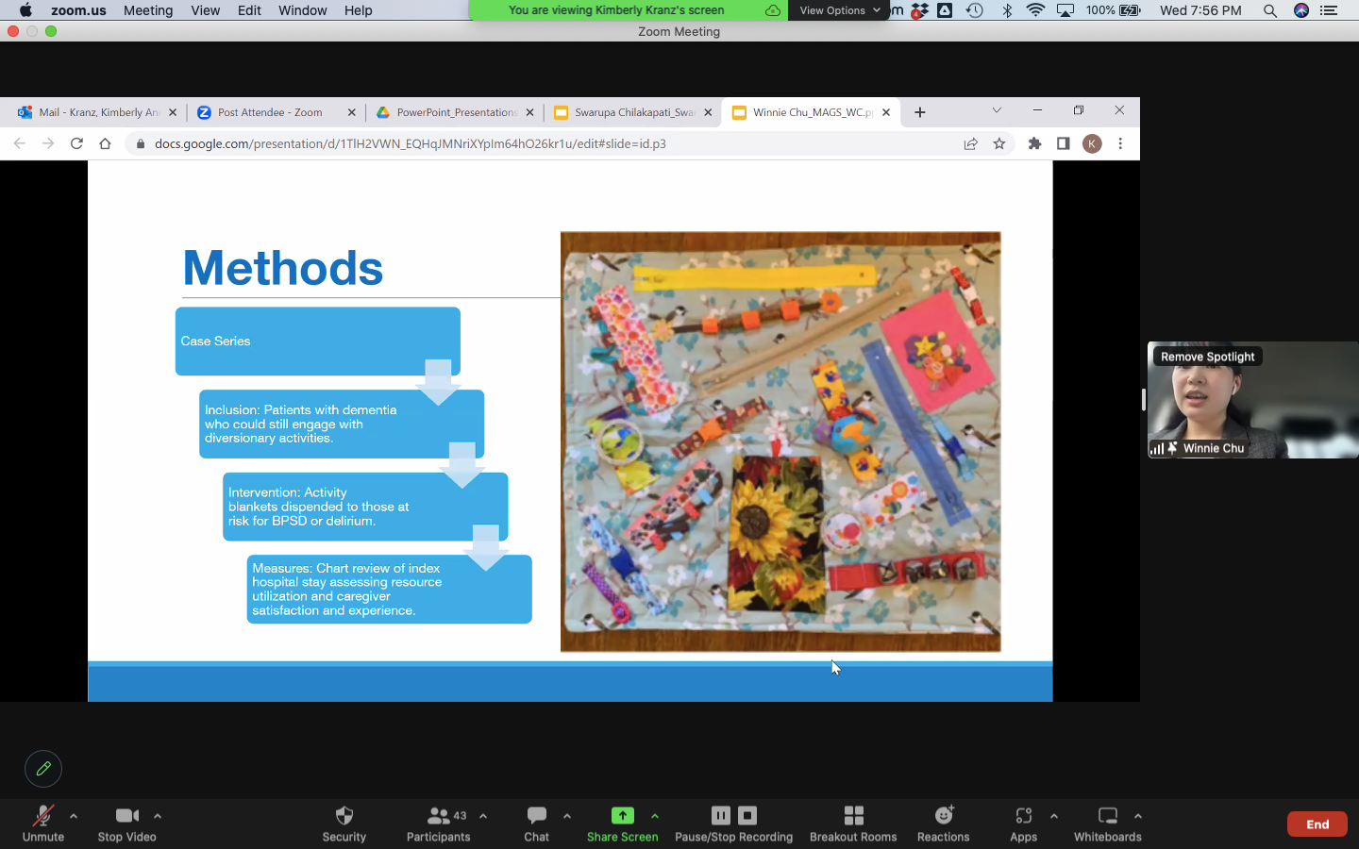Click Chrome's back arrow in the shared browser
1359x849 pixels.
pyautogui.click(x=19, y=143)
